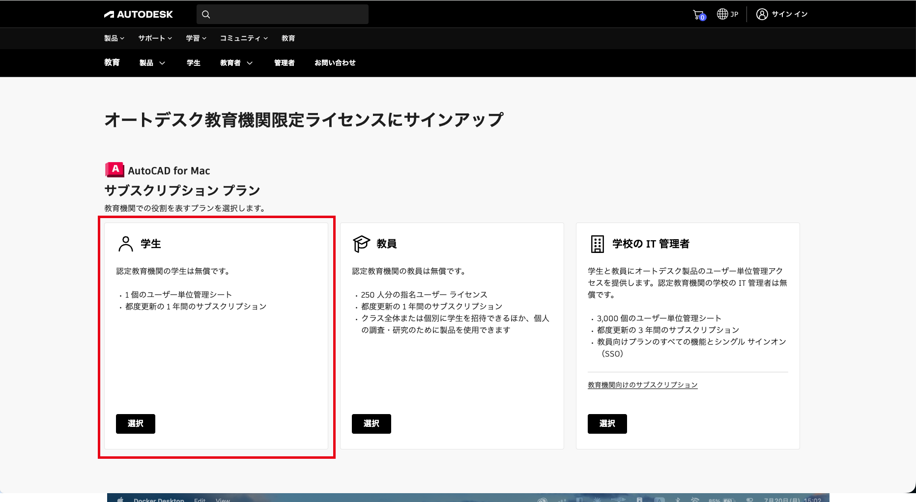This screenshot has height=502, width=916.
Task: Open the 教育機関向けのサブスクリプション link
Action: 643,385
